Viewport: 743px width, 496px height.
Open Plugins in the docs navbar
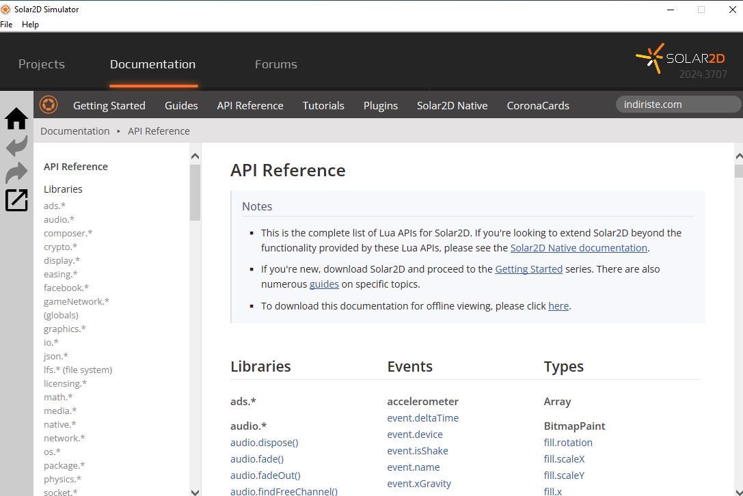coord(381,106)
